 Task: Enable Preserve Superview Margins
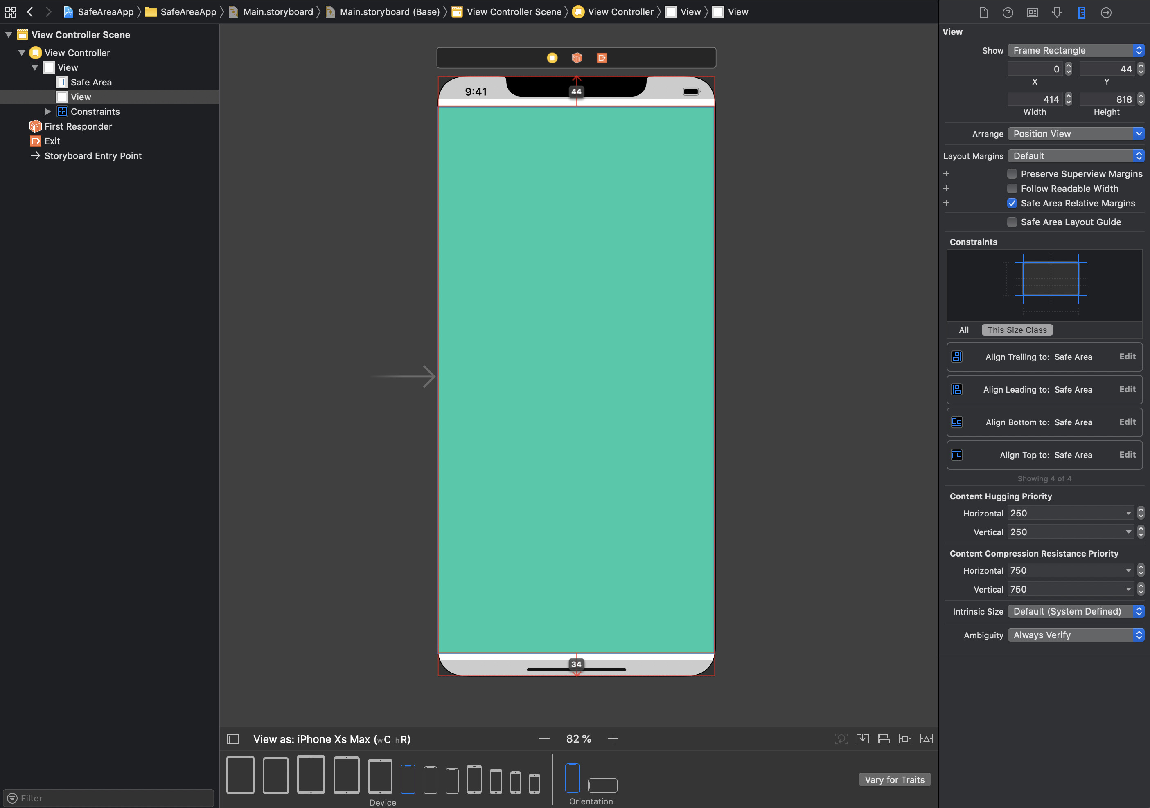[x=1012, y=174]
